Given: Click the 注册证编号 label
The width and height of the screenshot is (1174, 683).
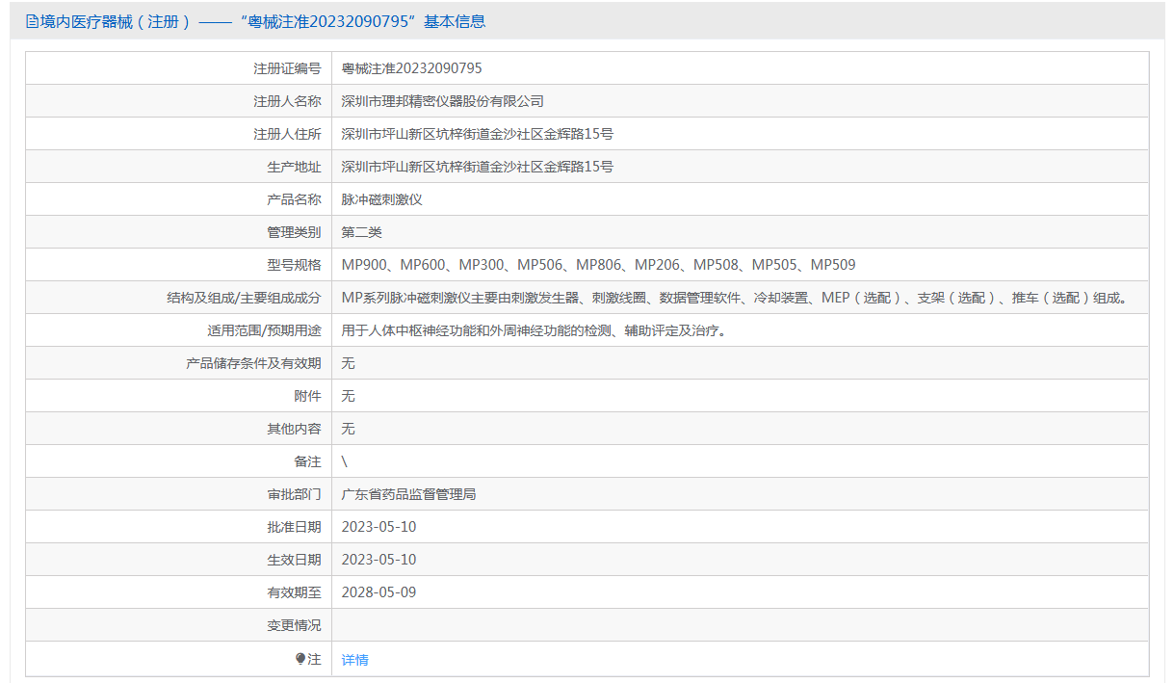Looking at the screenshot, I should pyautogui.click(x=287, y=68).
